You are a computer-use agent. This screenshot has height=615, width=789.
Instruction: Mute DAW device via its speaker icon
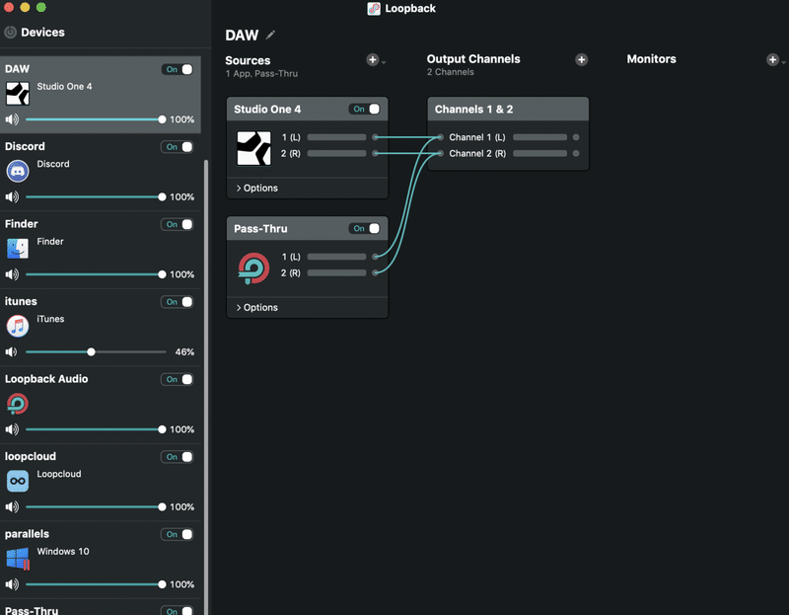coord(12,119)
